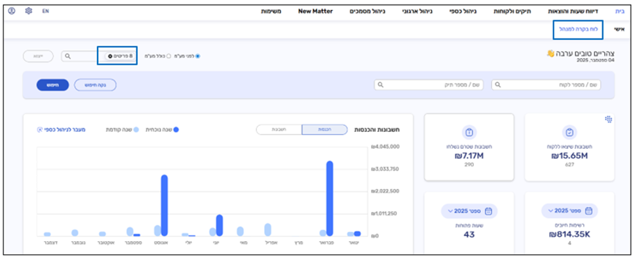Viewport: 635px width, 262px height.
Task: Click the magnifier in client name search
Action: tap(498, 85)
